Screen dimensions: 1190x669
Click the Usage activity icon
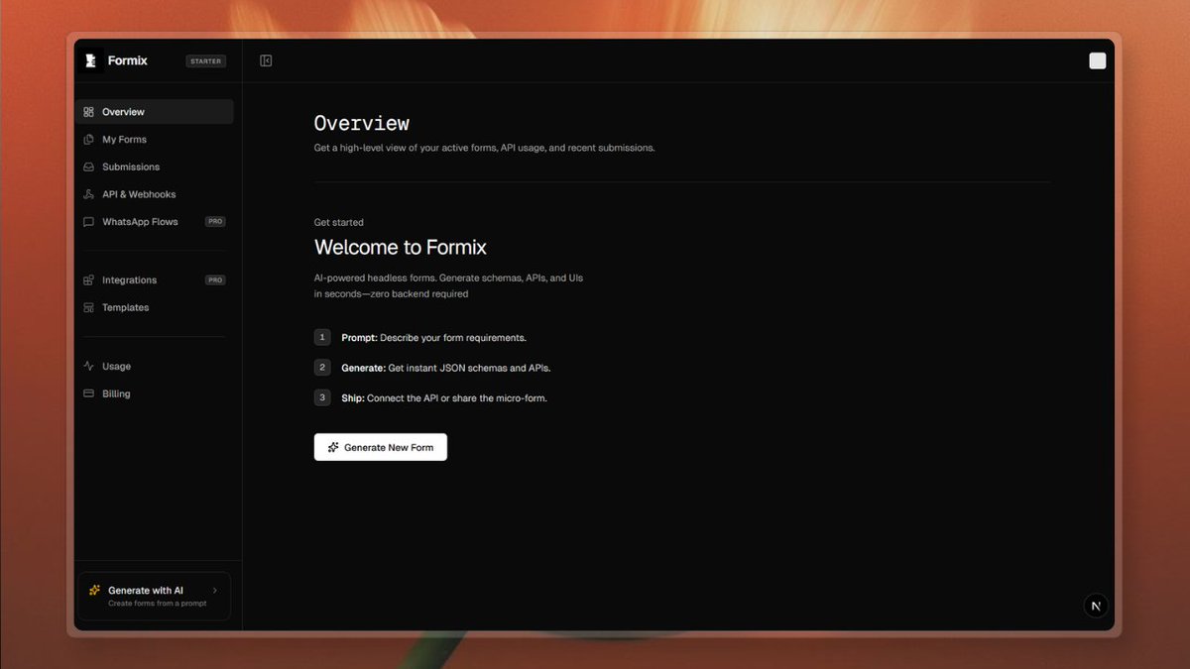pyautogui.click(x=89, y=367)
